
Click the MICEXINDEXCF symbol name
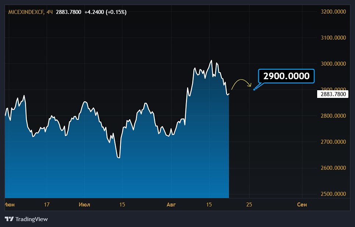[26, 12]
